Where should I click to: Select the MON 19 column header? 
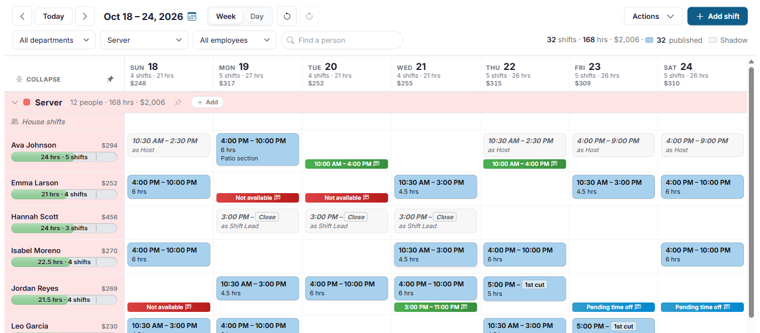[258, 74]
